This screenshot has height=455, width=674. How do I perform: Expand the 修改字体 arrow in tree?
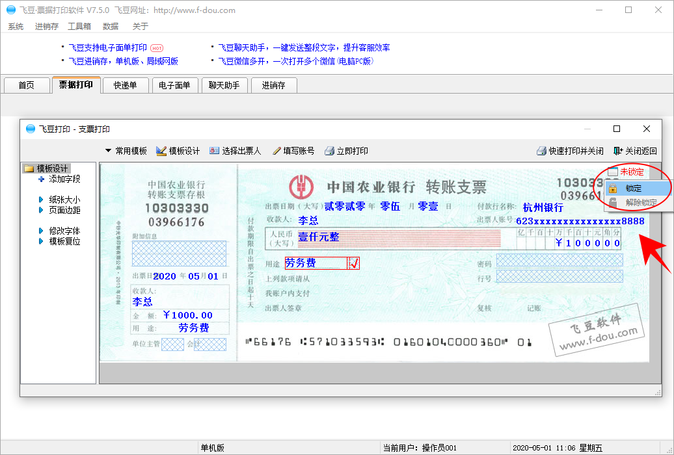(41, 231)
